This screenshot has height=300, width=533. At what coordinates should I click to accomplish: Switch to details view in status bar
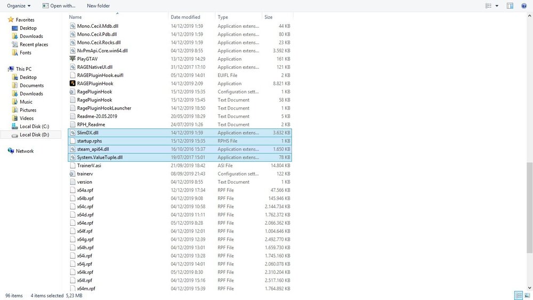point(519,295)
